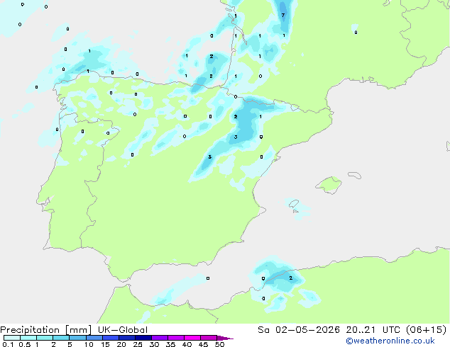
Task: Click the legend arrow tip beyond 50
Action: [225, 339]
